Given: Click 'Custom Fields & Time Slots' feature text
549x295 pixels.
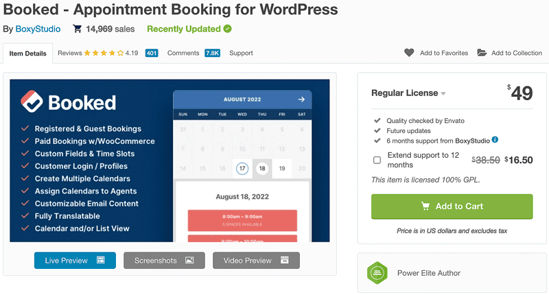Looking at the screenshot, I should point(84,154).
